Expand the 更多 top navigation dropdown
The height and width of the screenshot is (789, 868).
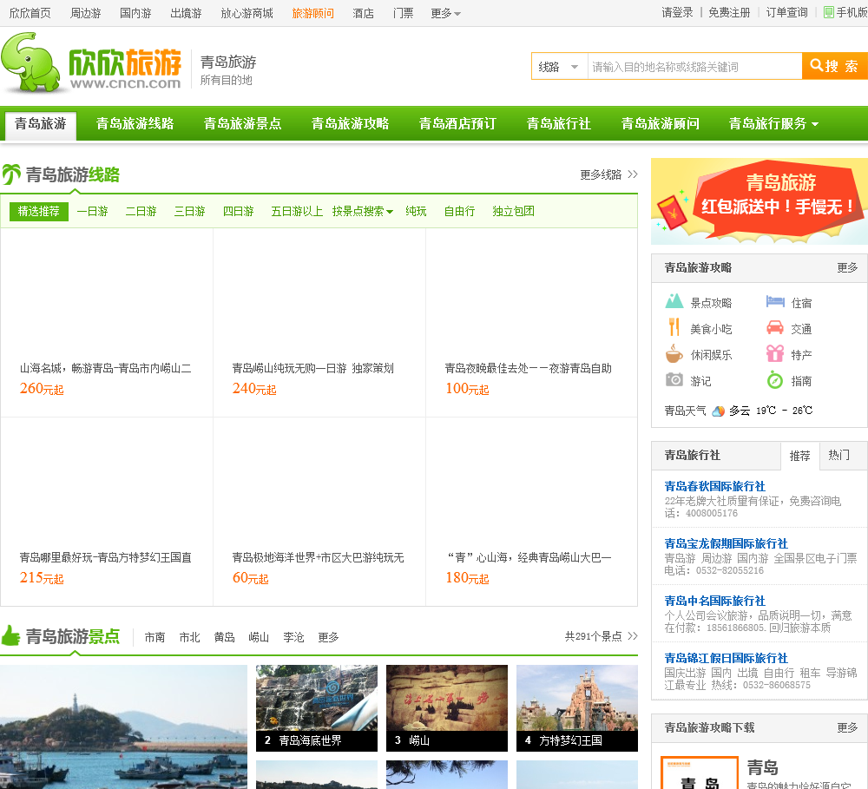click(446, 13)
